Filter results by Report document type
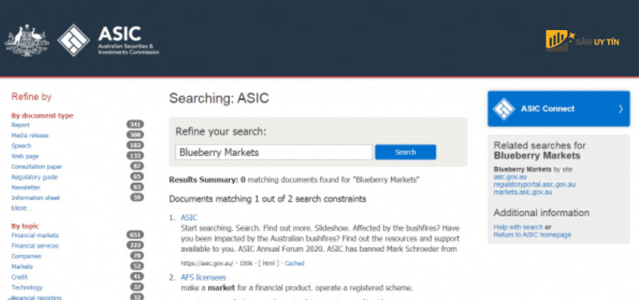This screenshot has width=639, height=300. coord(20,125)
